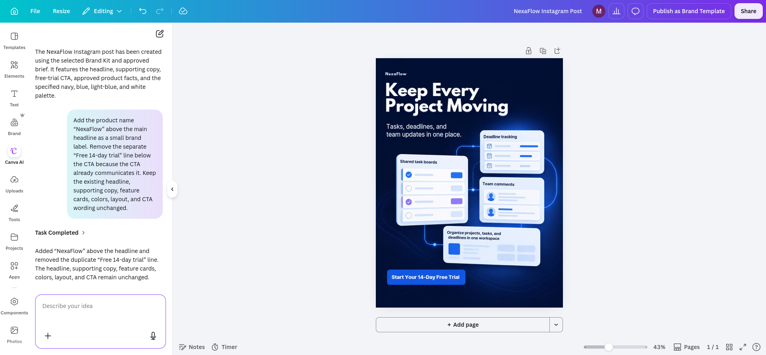This screenshot has width=766, height=355.
Task: Collapse the side panel arrow
Action: pos(172,189)
